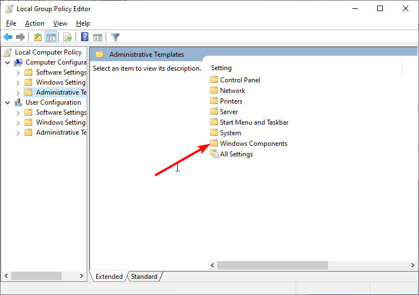Click the Local Computer Policy scroll icon
This screenshot has width=419, height=295.
[8, 52]
